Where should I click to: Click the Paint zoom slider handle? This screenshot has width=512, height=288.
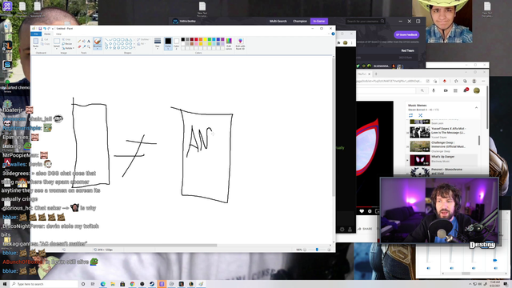pos(317,250)
